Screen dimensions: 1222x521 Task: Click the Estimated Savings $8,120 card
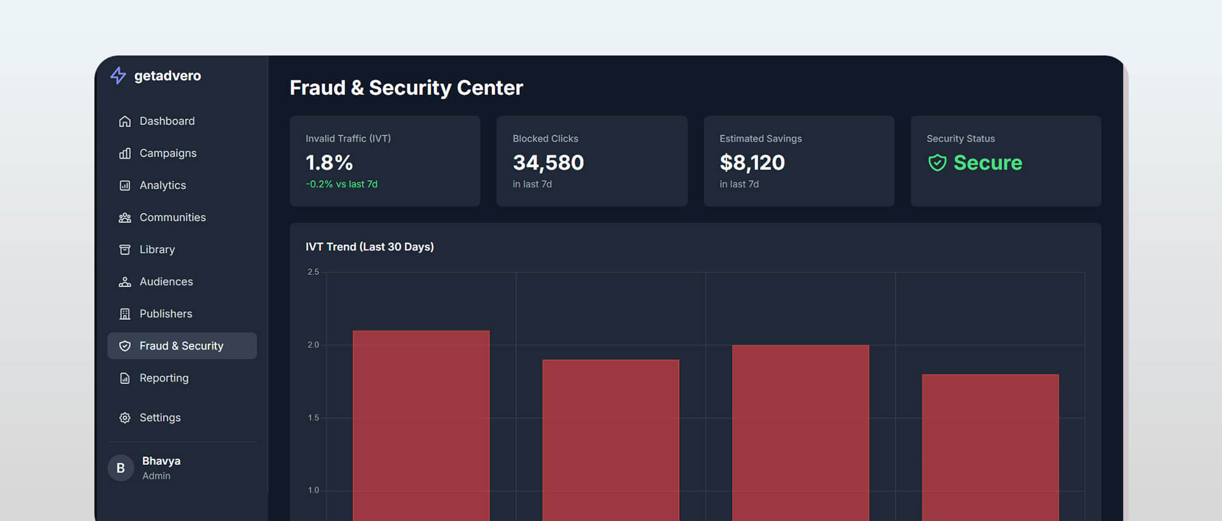point(799,161)
